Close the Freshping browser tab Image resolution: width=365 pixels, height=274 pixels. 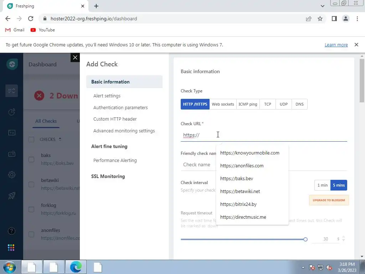[83, 6]
